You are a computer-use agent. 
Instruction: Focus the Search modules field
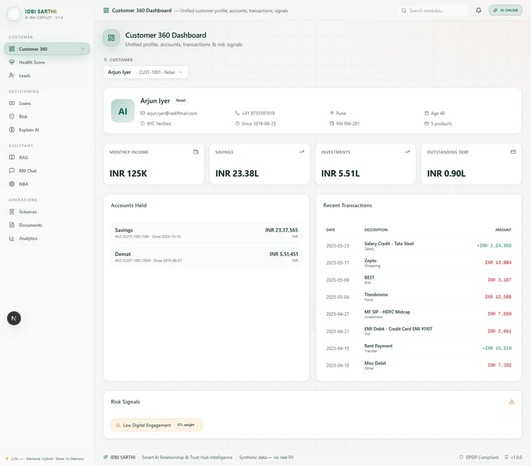(433, 11)
